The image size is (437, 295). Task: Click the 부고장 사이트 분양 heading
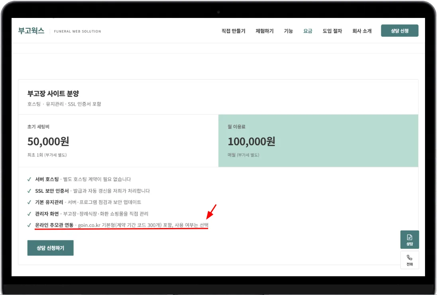click(x=53, y=94)
